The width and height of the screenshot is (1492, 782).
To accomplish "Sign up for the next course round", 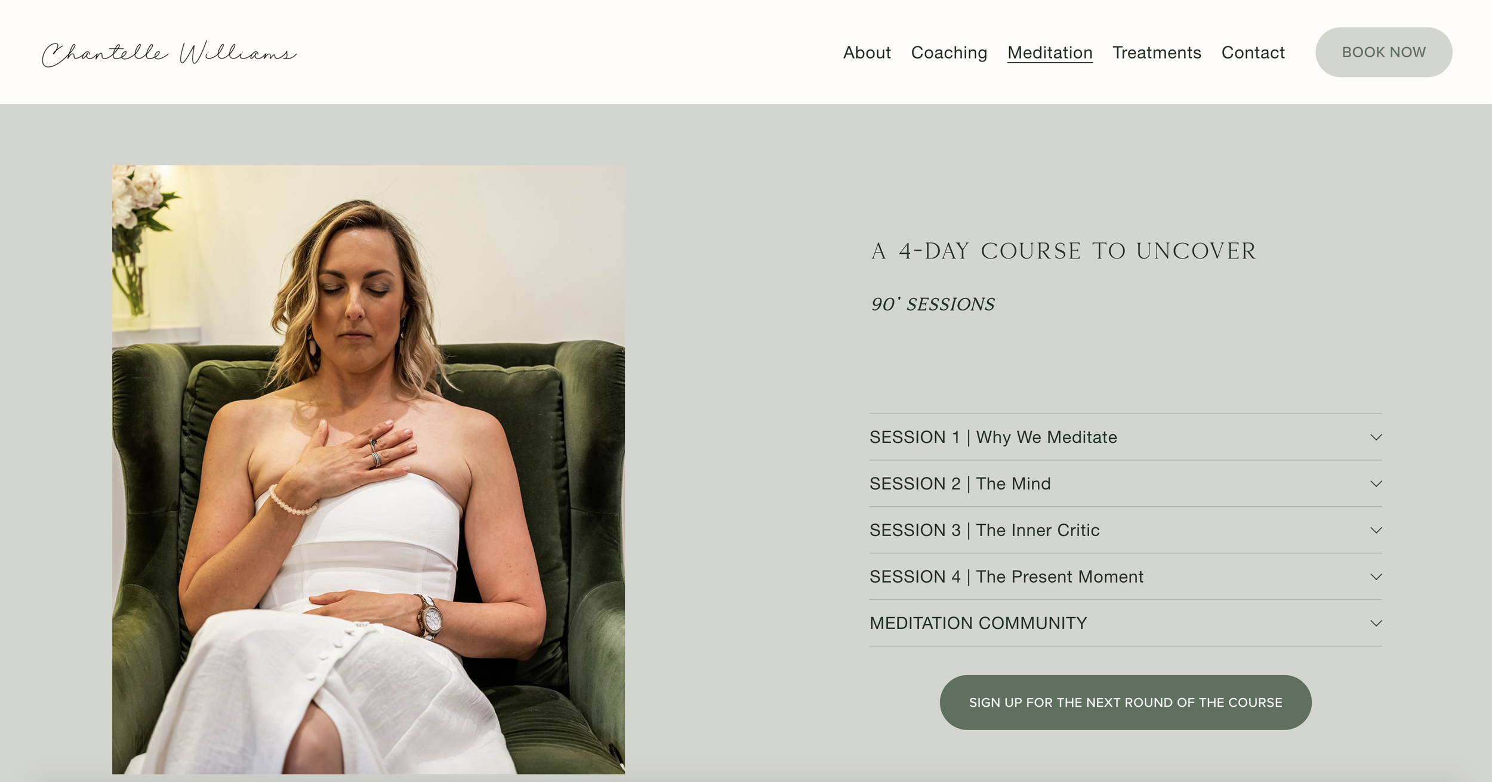I will pos(1126,702).
